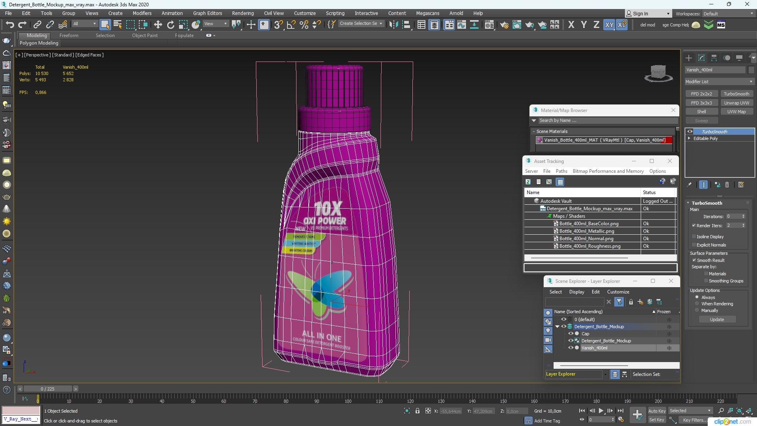This screenshot has height=426, width=757.
Task: Click the time slider 0 / 225 handle
Action: tap(48, 389)
